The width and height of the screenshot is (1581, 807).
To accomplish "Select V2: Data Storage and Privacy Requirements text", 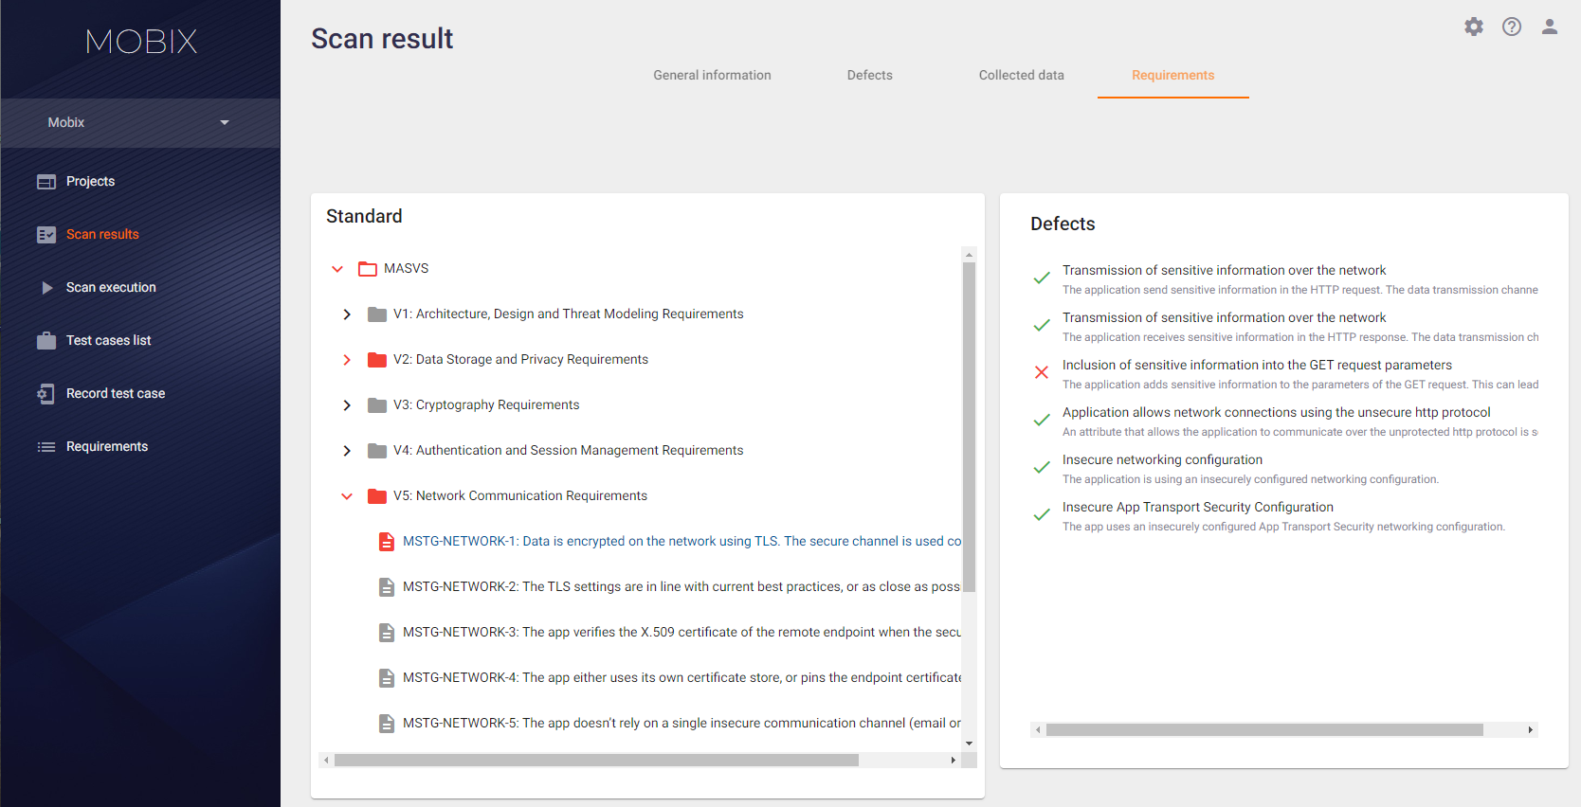I will (520, 360).
